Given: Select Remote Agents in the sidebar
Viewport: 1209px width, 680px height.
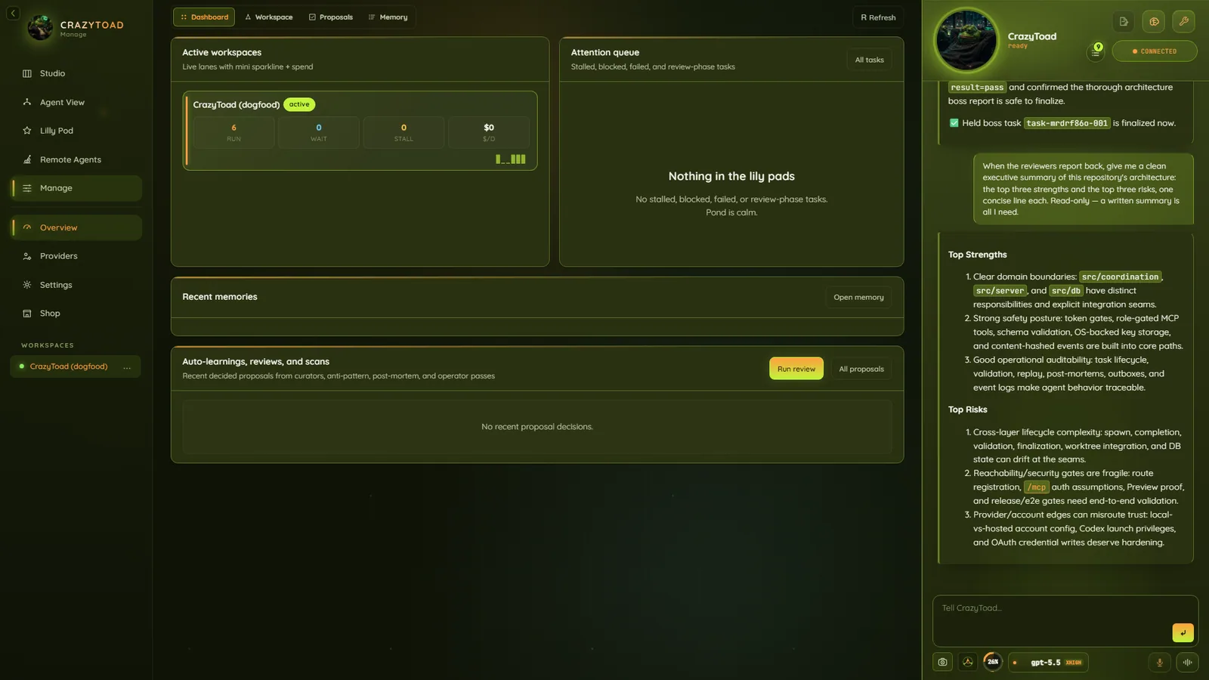Looking at the screenshot, I should pyautogui.click(x=76, y=159).
